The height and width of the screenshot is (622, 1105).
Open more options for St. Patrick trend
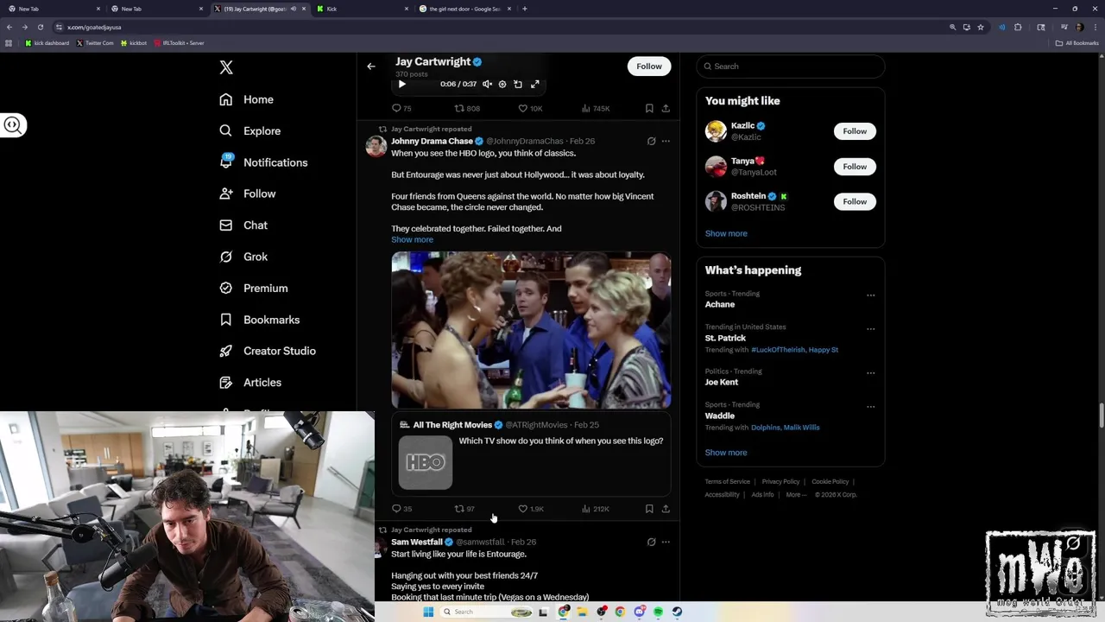coord(870,329)
